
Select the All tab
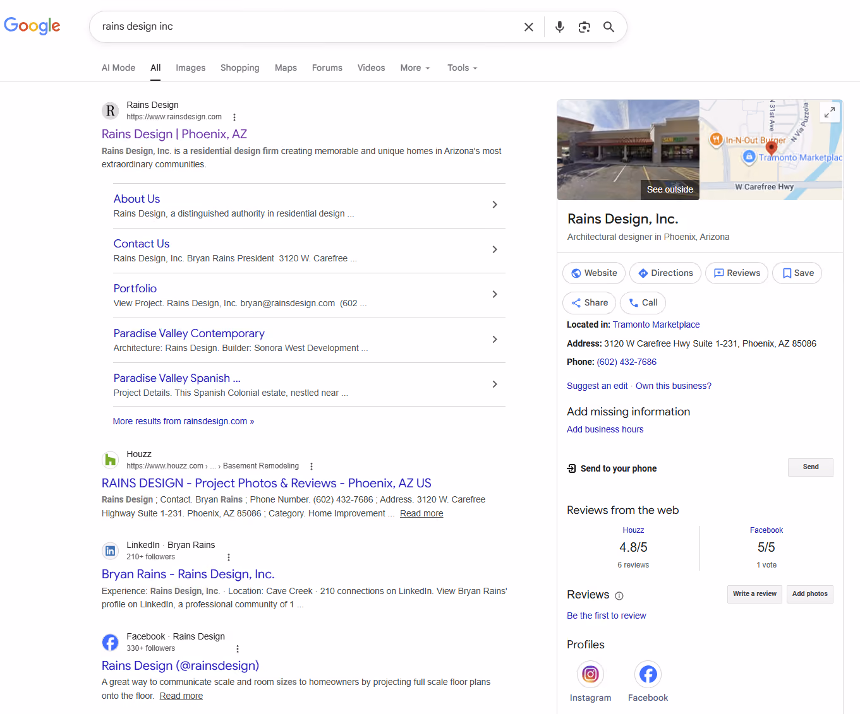click(155, 68)
